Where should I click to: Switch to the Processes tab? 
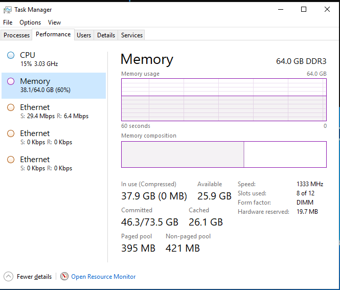(x=17, y=35)
